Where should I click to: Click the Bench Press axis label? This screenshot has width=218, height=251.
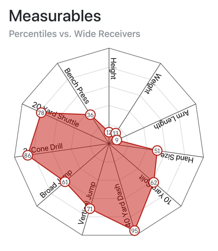pos(77,86)
